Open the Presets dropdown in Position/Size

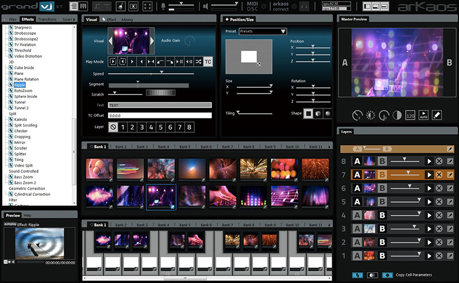tap(263, 32)
